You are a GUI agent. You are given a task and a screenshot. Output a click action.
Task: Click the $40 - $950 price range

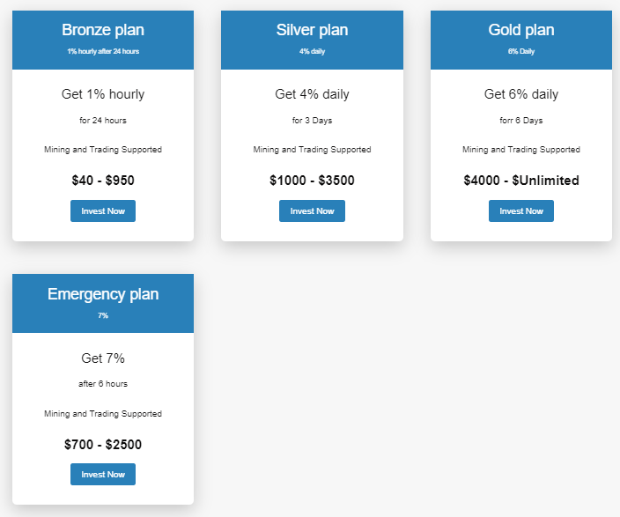tap(103, 181)
